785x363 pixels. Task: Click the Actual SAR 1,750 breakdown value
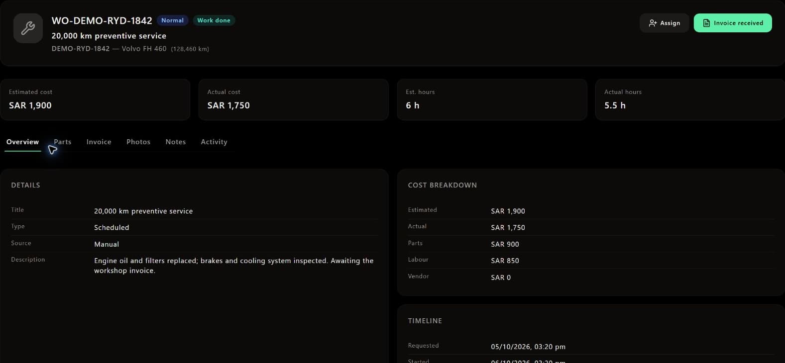508,227
